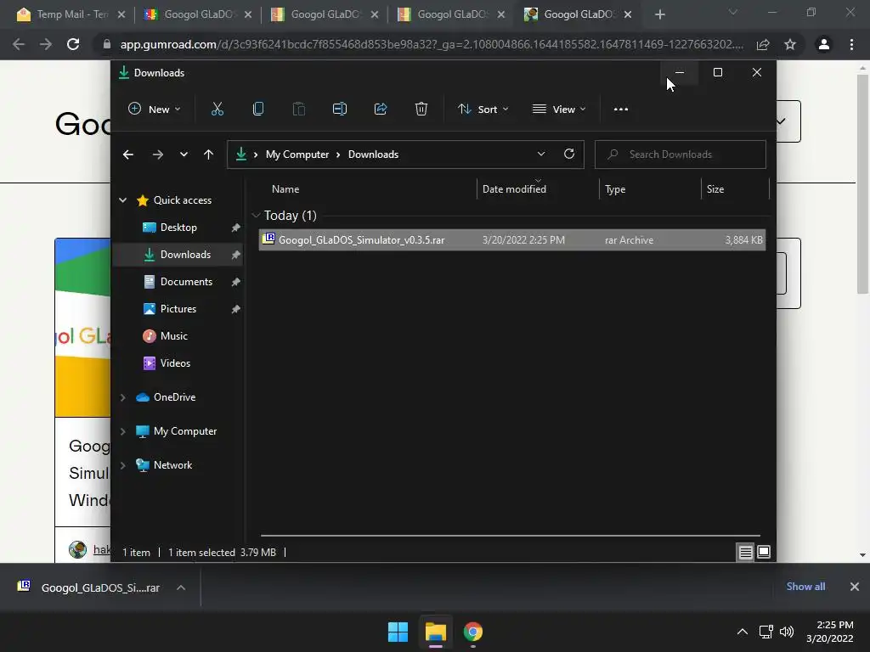Viewport: 870px width, 652px height.
Task: Collapse the Today (1) group
Action: tap(256, 215)
